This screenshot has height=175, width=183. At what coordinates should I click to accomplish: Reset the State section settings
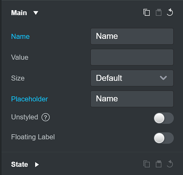(x=170, y=164)
